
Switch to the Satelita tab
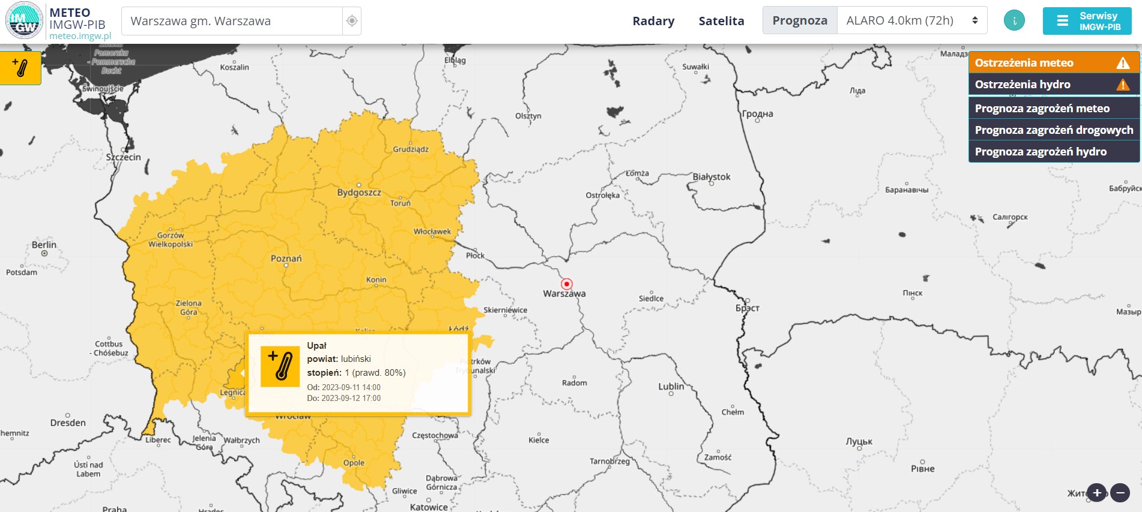(x=721, y=21)
